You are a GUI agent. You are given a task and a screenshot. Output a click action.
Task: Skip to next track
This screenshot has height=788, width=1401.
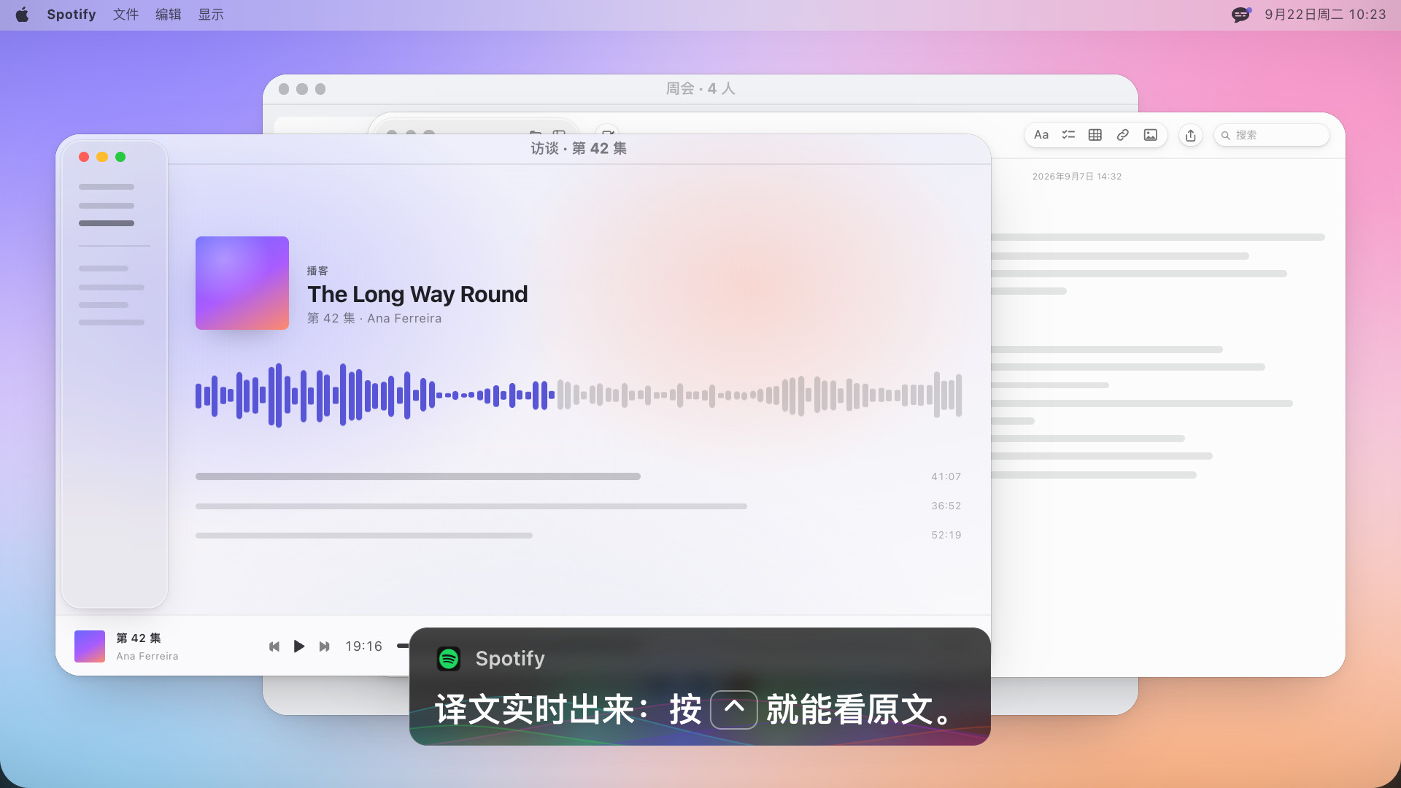pyautogui.click(x=324, y=646)
